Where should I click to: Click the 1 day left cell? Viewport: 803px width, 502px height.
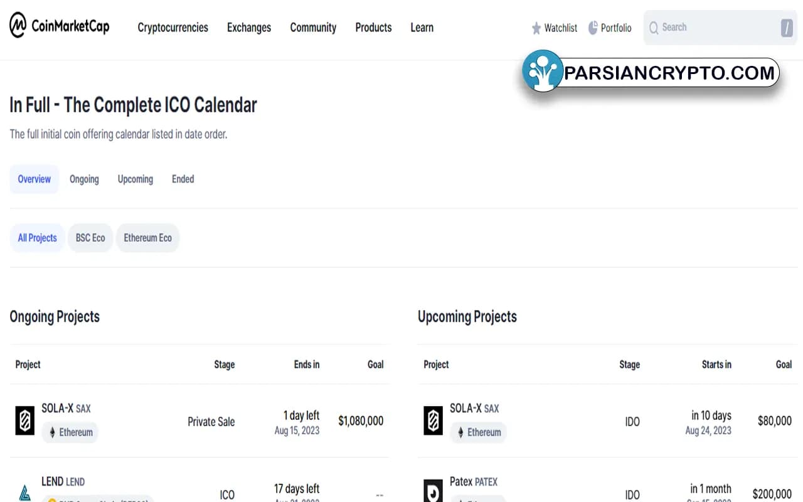301,415
